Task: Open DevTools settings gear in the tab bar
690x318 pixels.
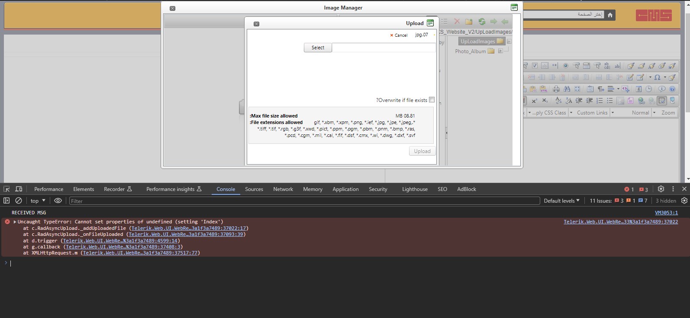Action: pos(661,189)
